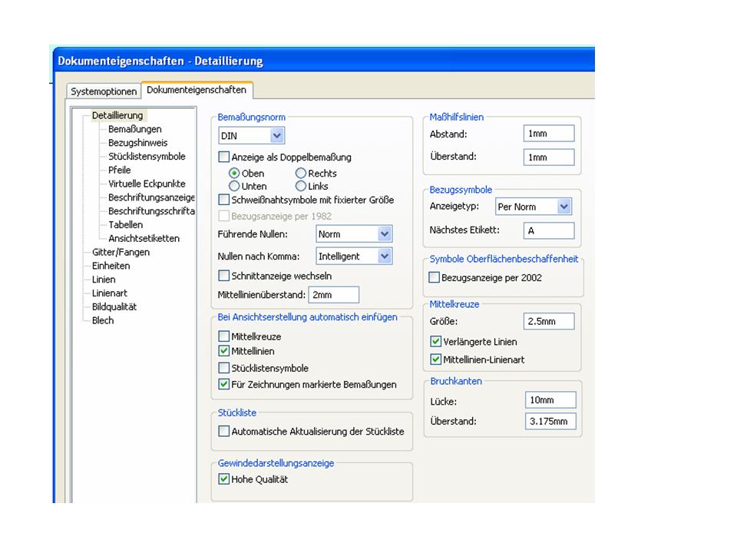Select Pfeile tree entry

click(120, 170)
